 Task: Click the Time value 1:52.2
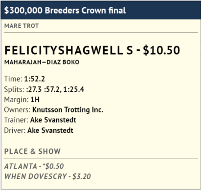34,79
